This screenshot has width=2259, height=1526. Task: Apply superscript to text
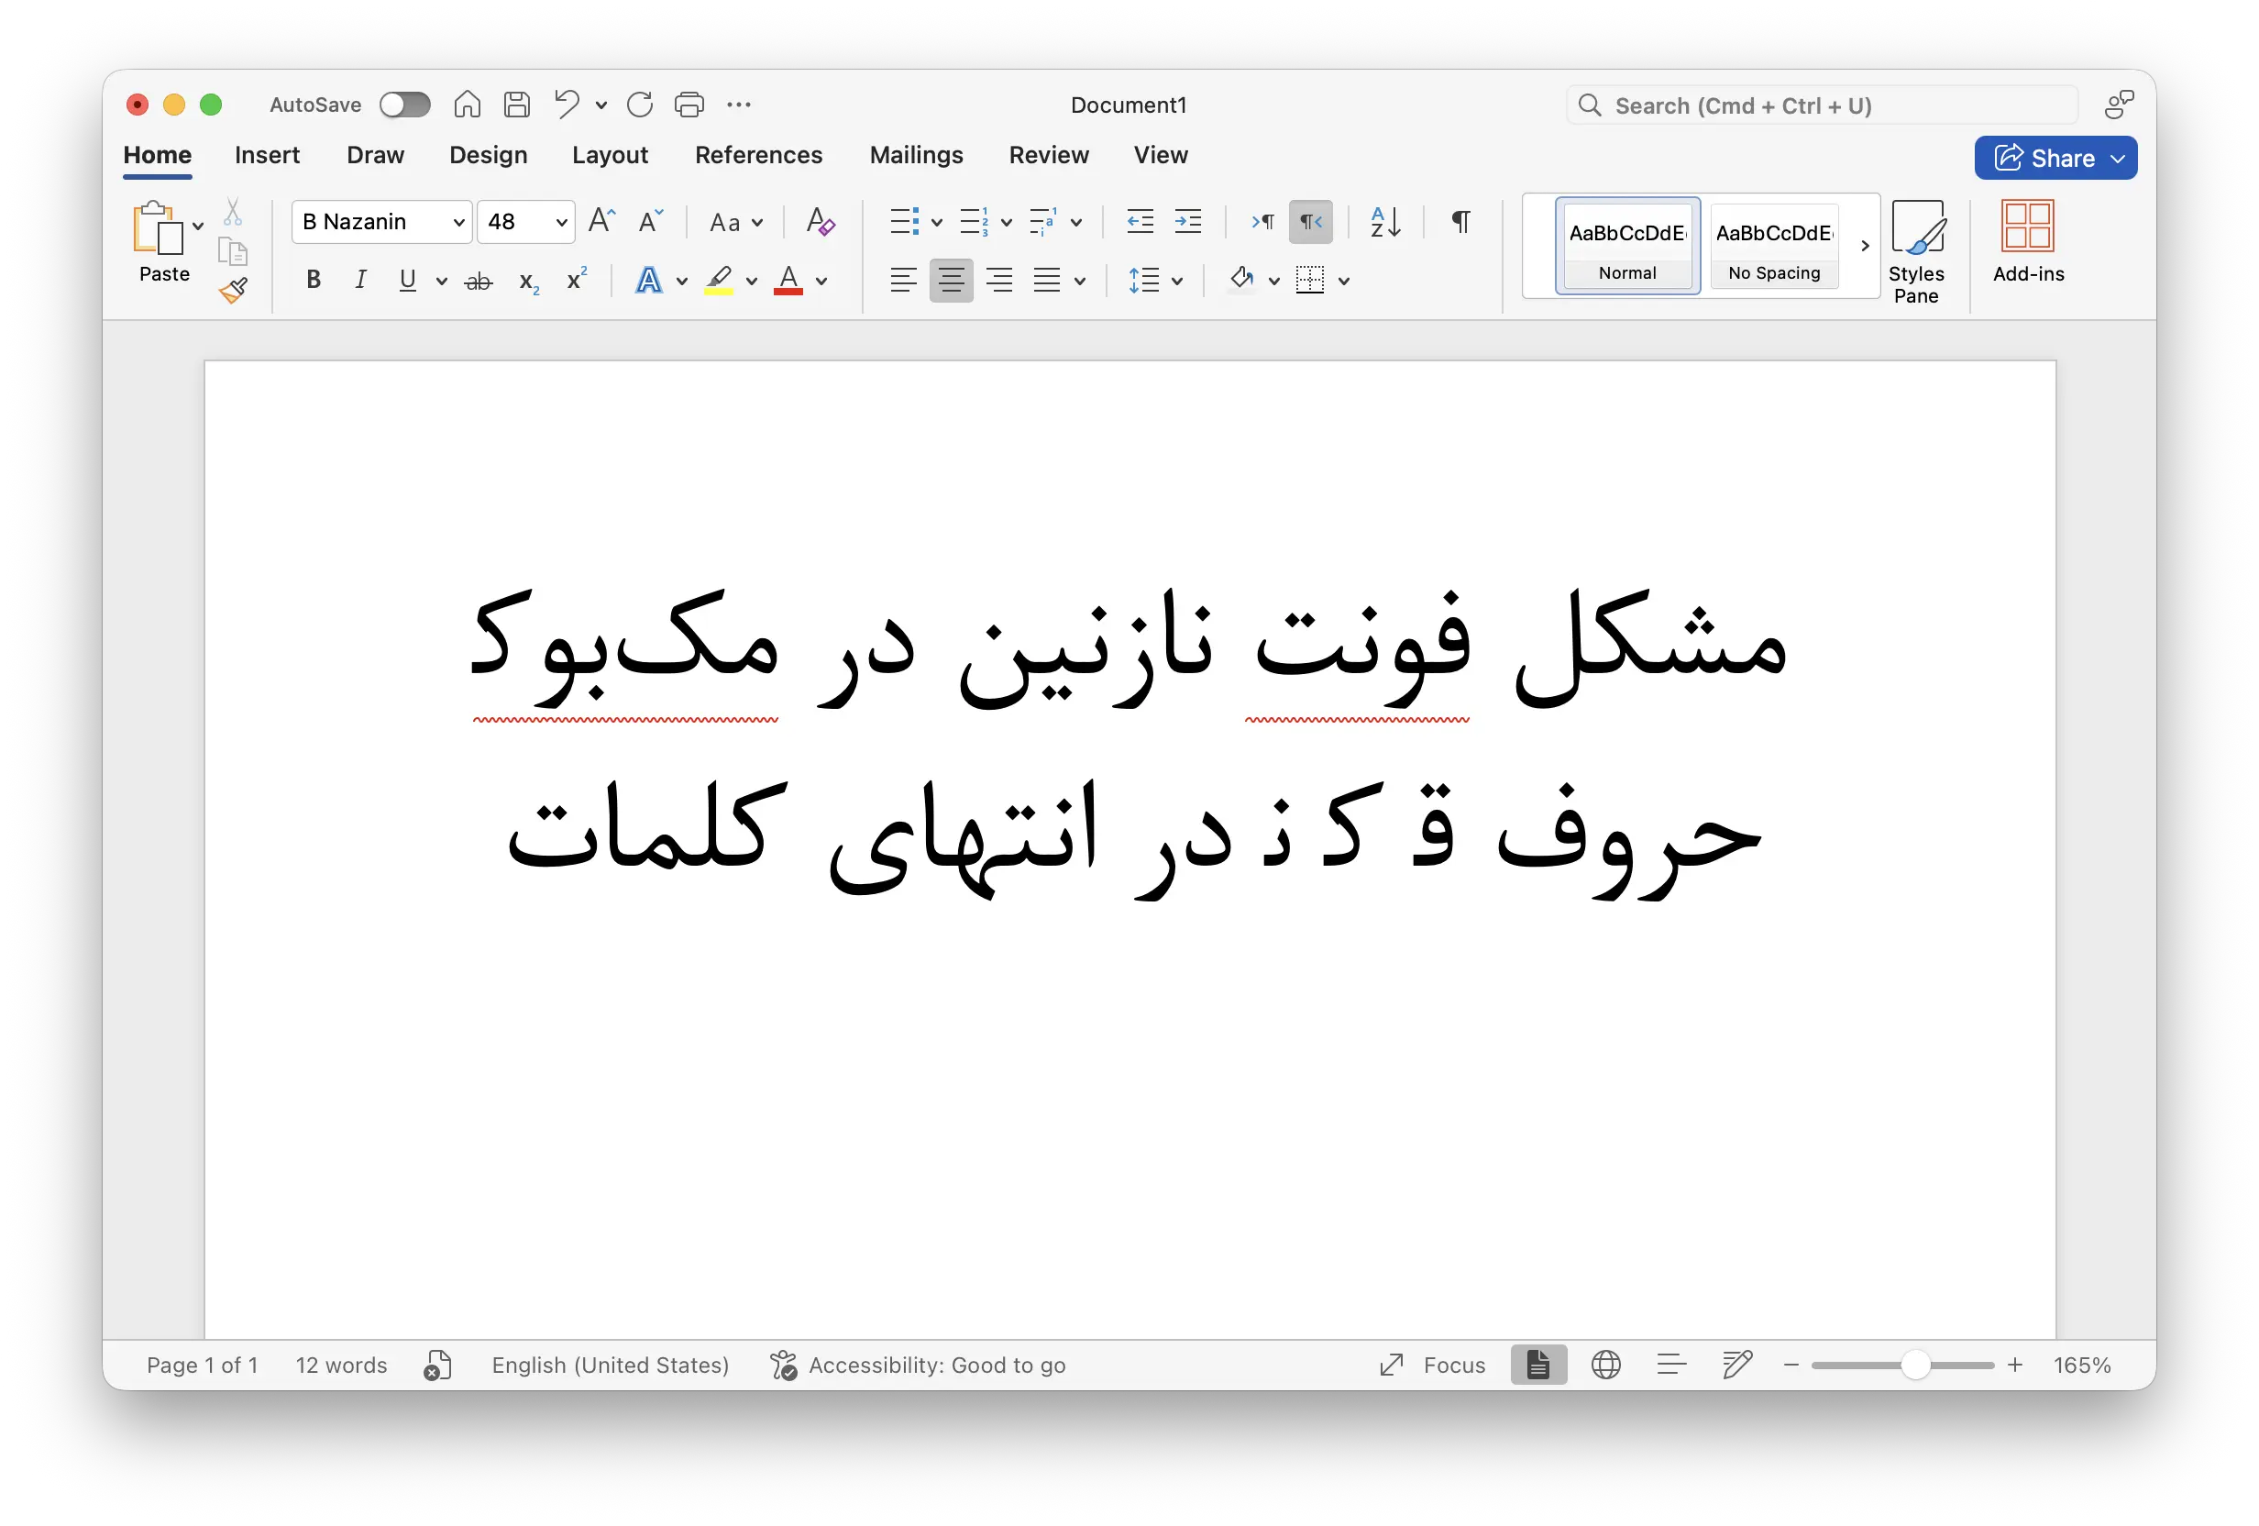576,280
